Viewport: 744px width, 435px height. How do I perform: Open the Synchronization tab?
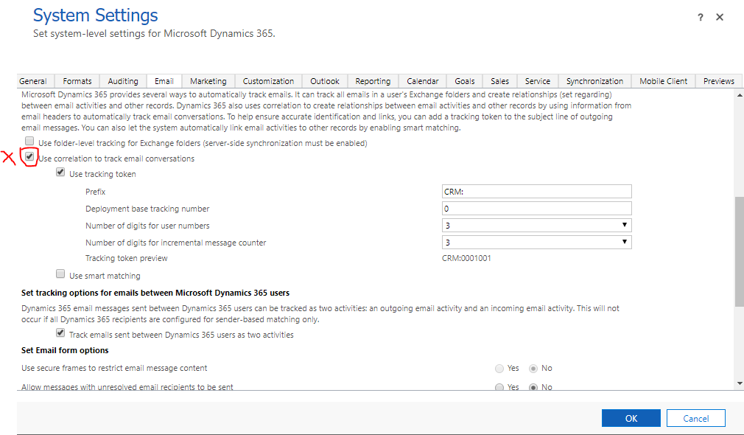coord(594,81)
